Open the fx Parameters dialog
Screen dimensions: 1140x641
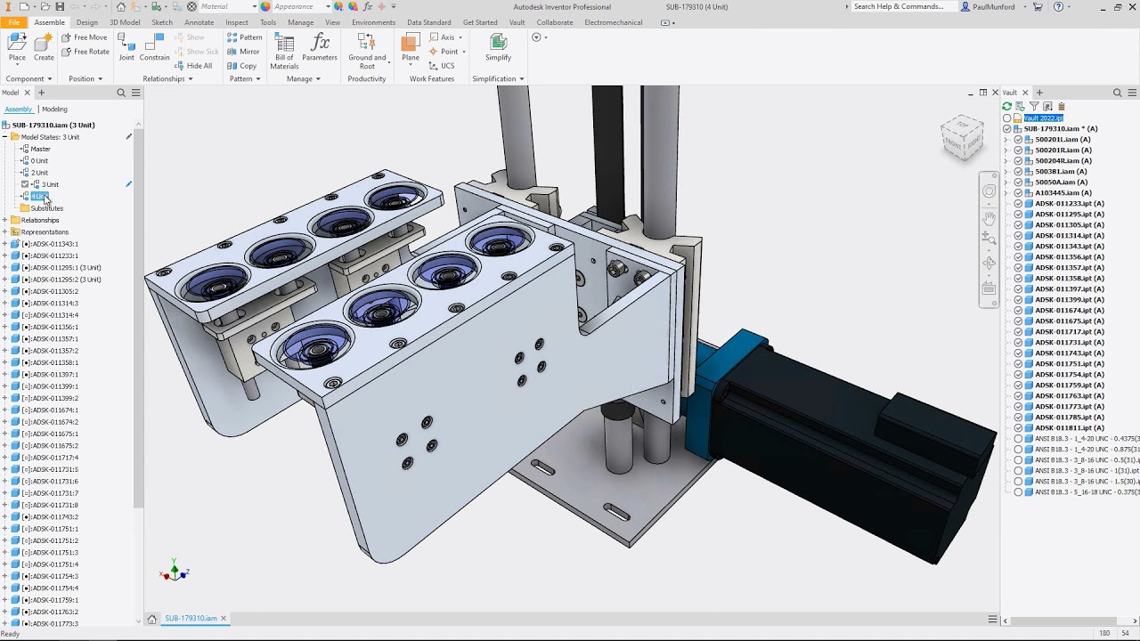(x=320, y=47)
